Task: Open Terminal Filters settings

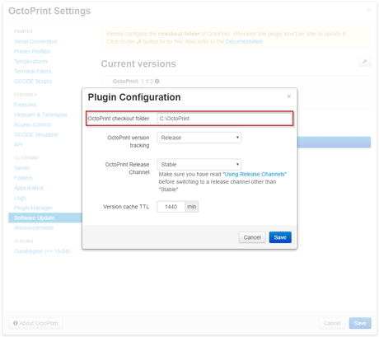Action: click(x=33, y=72)
